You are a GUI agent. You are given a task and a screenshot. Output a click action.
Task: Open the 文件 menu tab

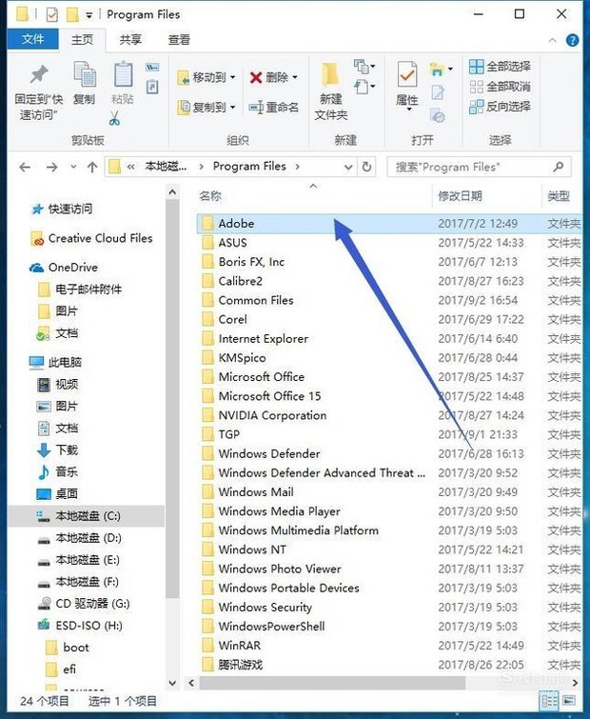click(x=33, y=39)
